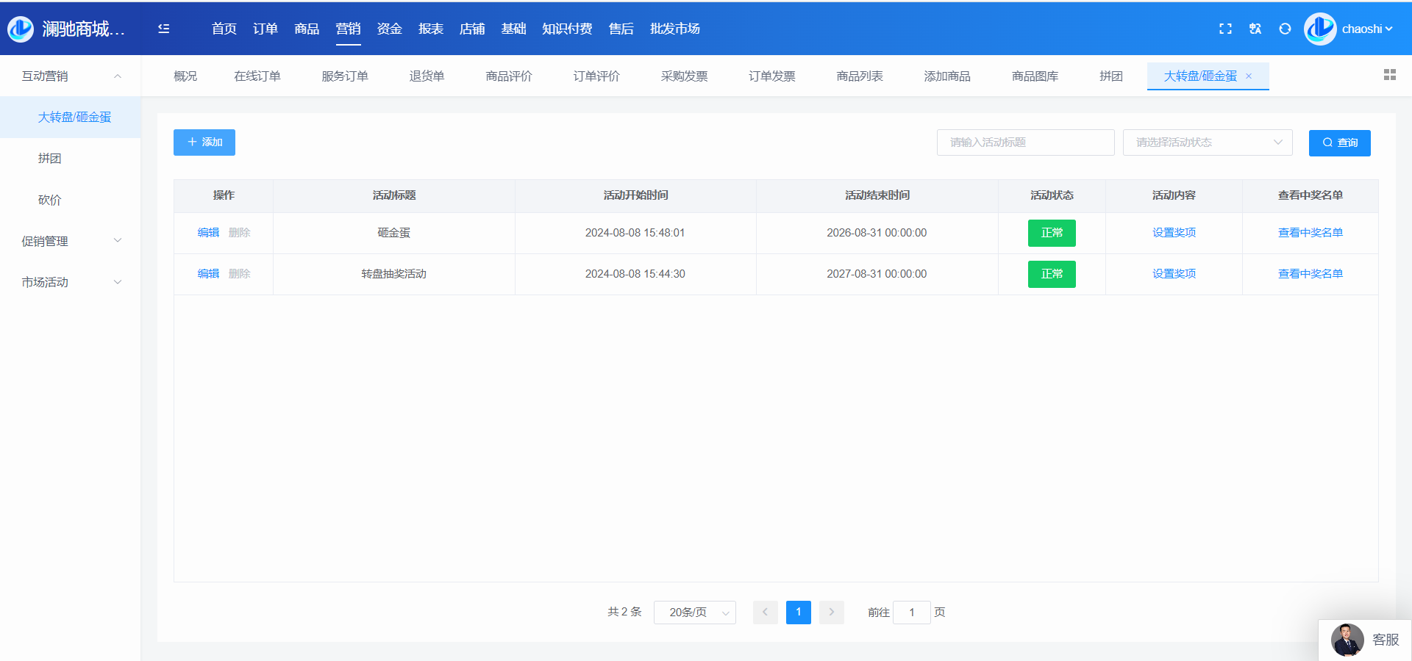Click 设置奖项 for 砸金蛋 activity
This screenshot has width=1412, height=661.
(x=1174, y=233)
